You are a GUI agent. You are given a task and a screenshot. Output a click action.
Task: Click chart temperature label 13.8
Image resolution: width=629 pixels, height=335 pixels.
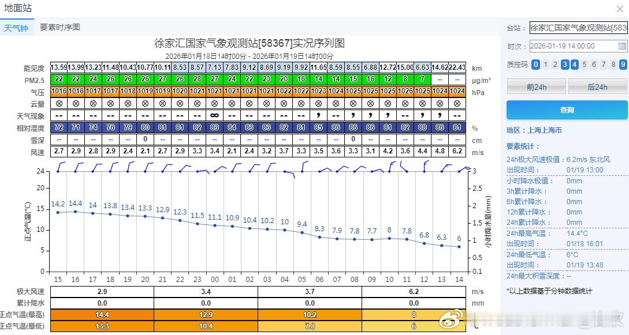(x=110, y=206)
